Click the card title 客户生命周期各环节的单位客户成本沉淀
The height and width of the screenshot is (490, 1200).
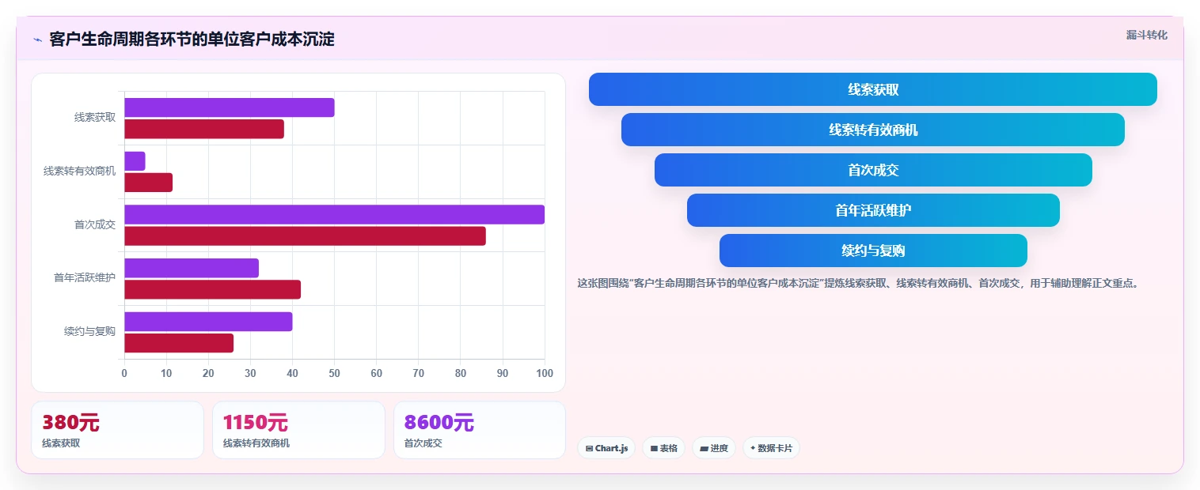click(192, 39)
